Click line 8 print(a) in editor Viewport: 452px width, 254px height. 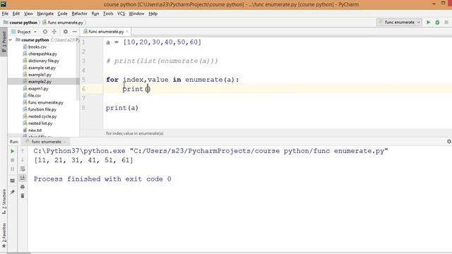(x=122, y=108)
